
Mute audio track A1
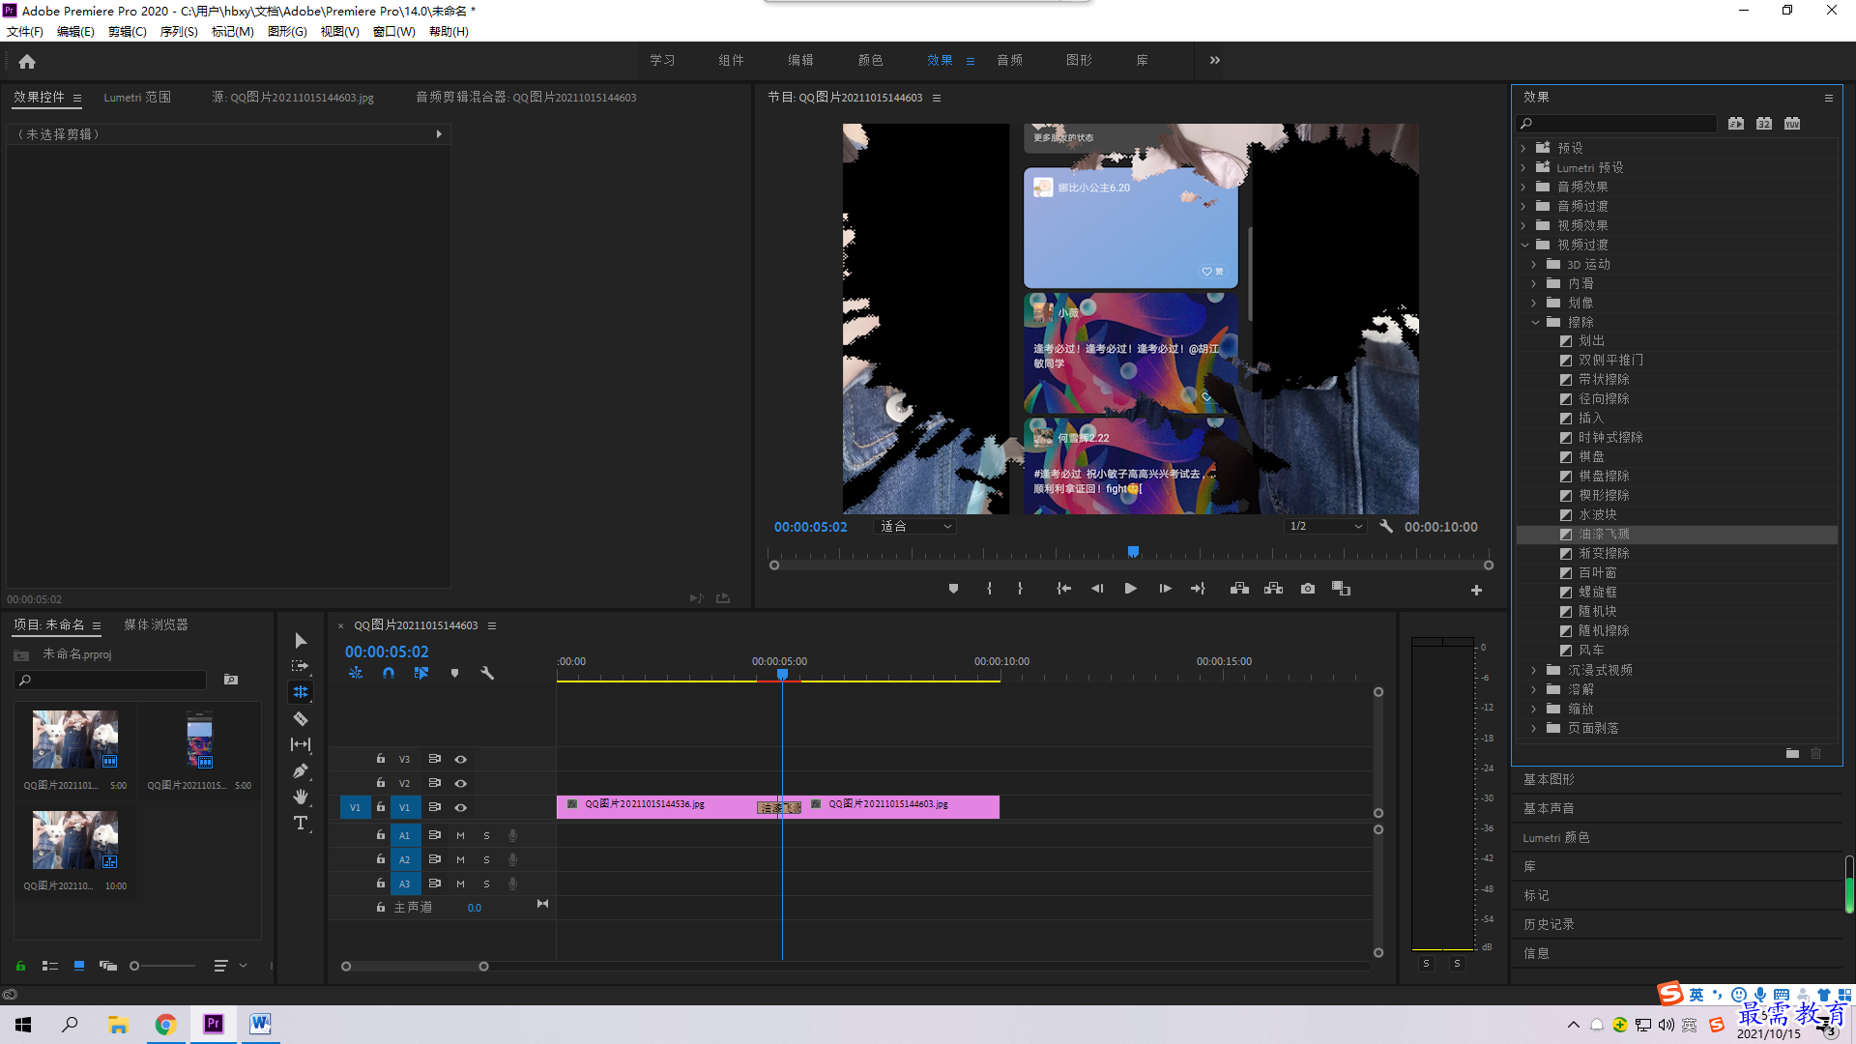(460, 835)
